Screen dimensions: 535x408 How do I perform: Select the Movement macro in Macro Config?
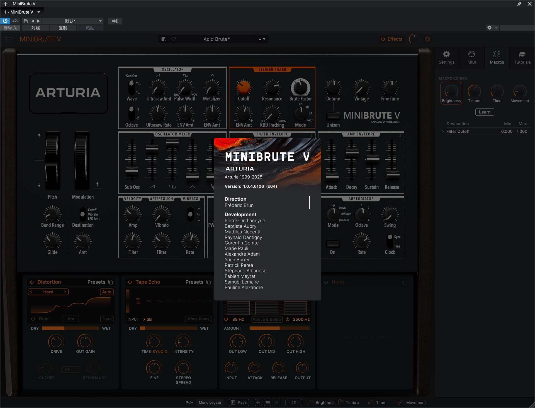coord(520,91)
